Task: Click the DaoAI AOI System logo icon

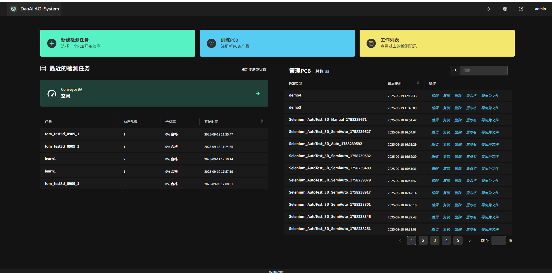Action: (14, 9)
